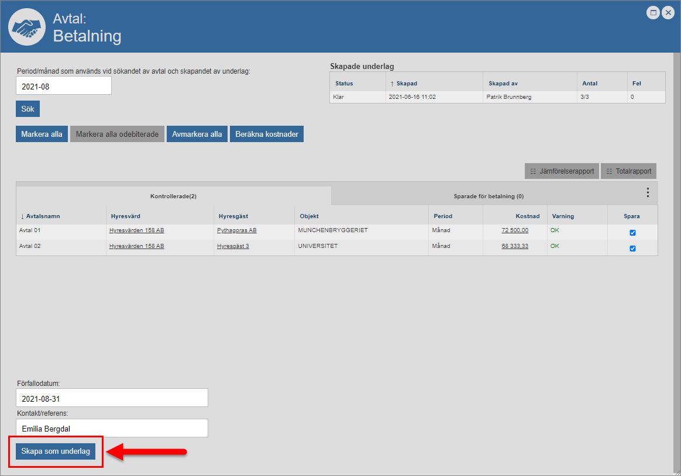
Task: Close the Betalning dialog window
Action: click(668, 12)
